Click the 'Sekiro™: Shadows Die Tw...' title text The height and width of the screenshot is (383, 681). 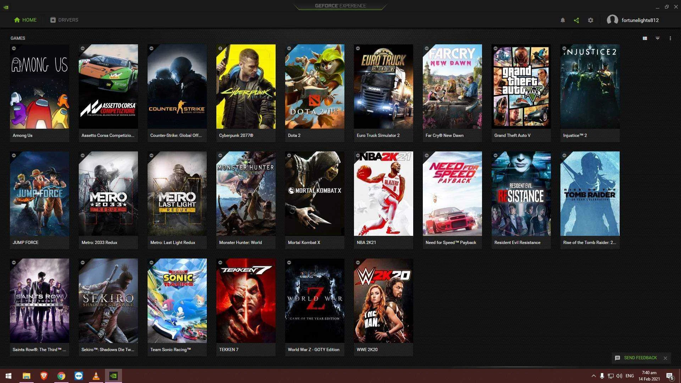(108, 350)
